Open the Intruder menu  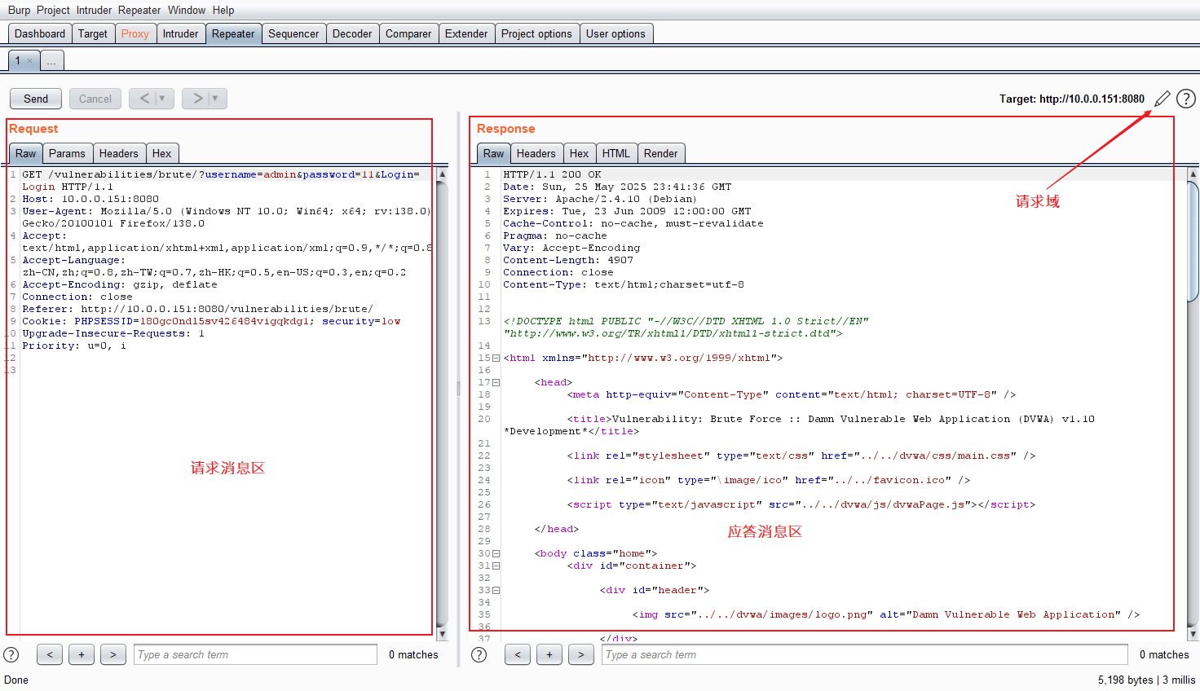[x=95, y=10]
